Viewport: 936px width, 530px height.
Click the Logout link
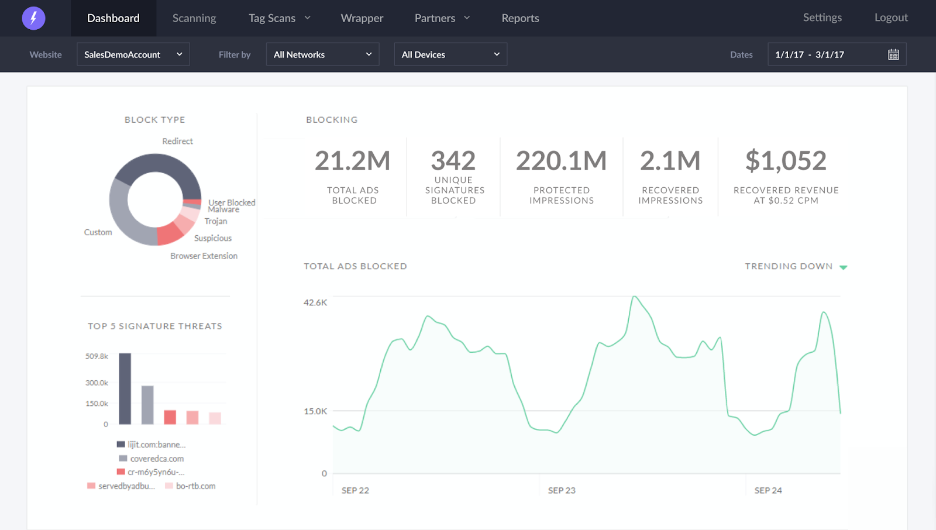pyautogui.click(x=891, y=18)
